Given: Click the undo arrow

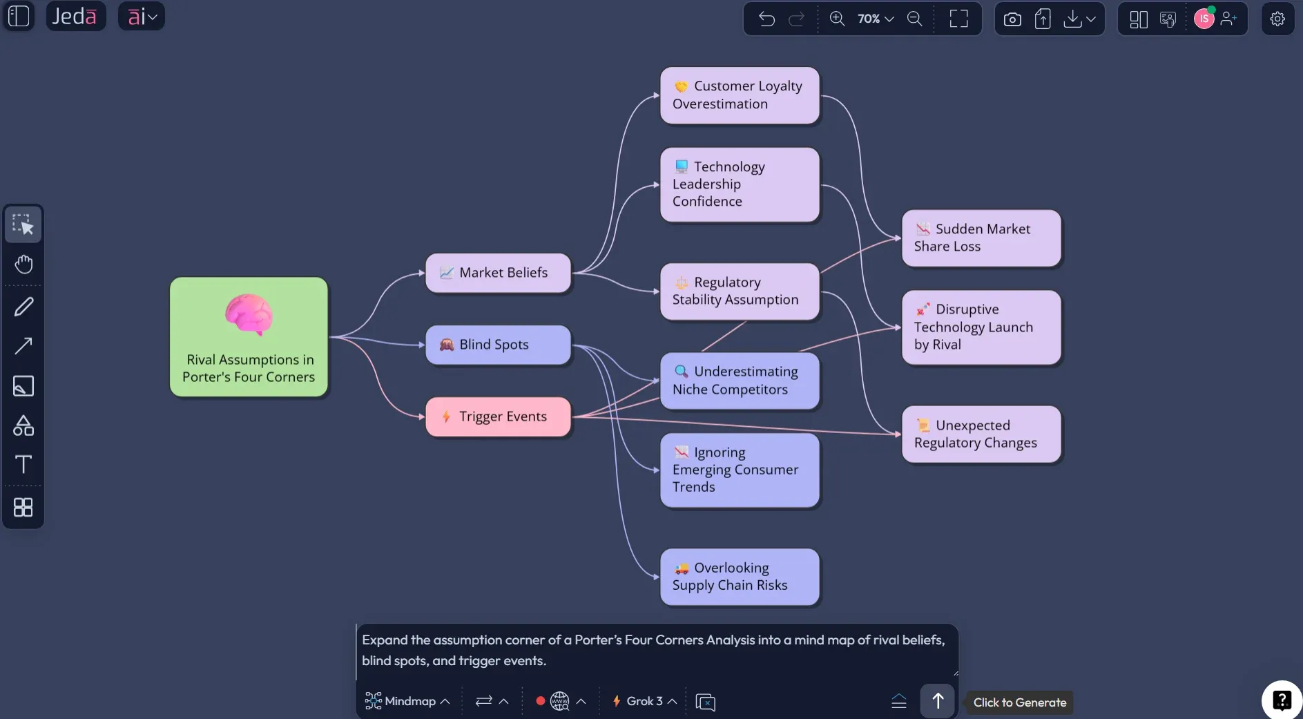Looking at the screenshot, I should pyautogui.click(x=766, y=19).
